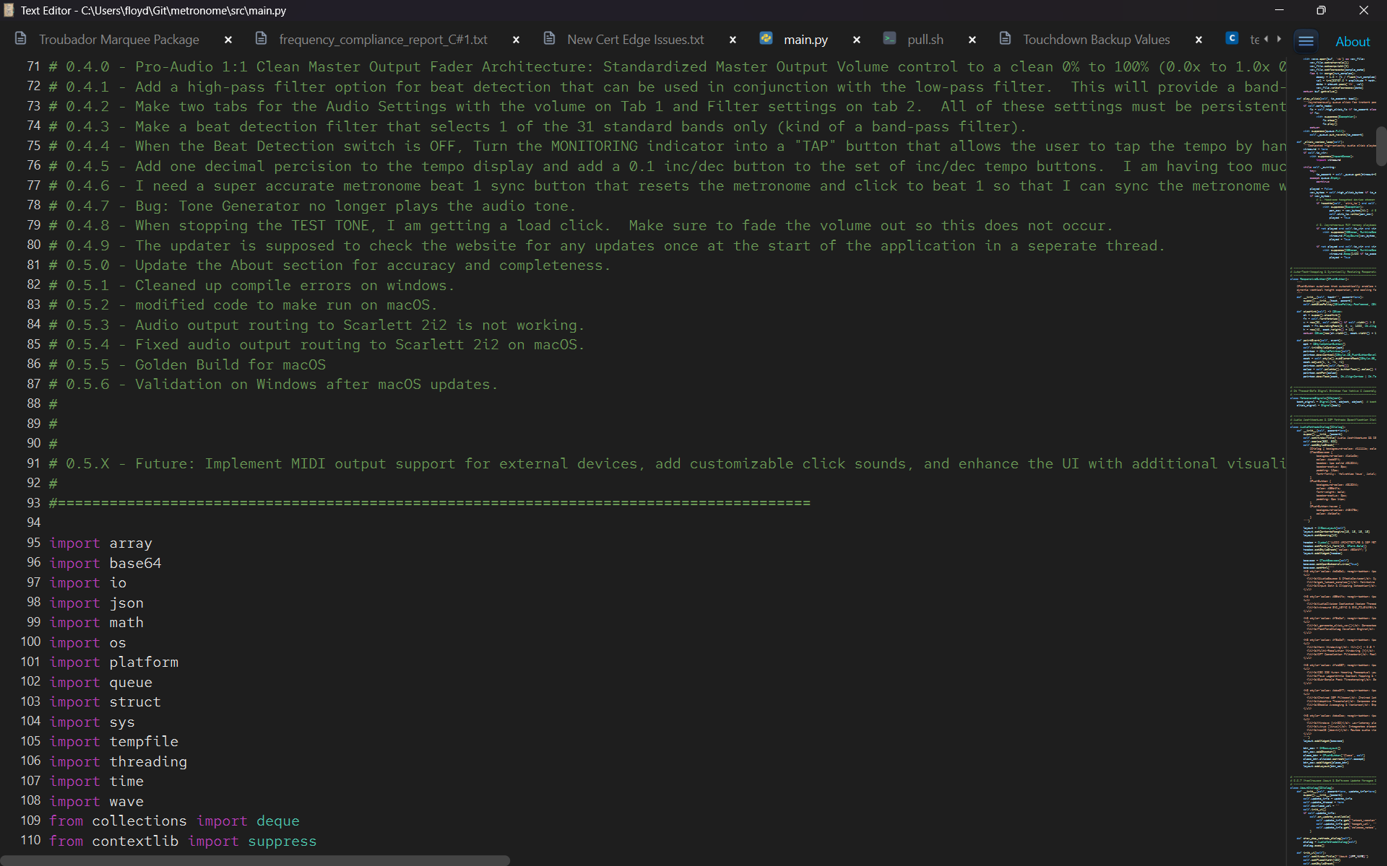Click the blue C file icon tab

1232,38
